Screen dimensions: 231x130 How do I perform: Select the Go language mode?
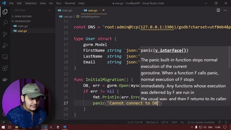[182, 122]
